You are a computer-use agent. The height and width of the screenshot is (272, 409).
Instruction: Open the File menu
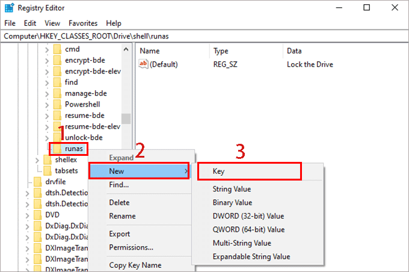[10, 23]
